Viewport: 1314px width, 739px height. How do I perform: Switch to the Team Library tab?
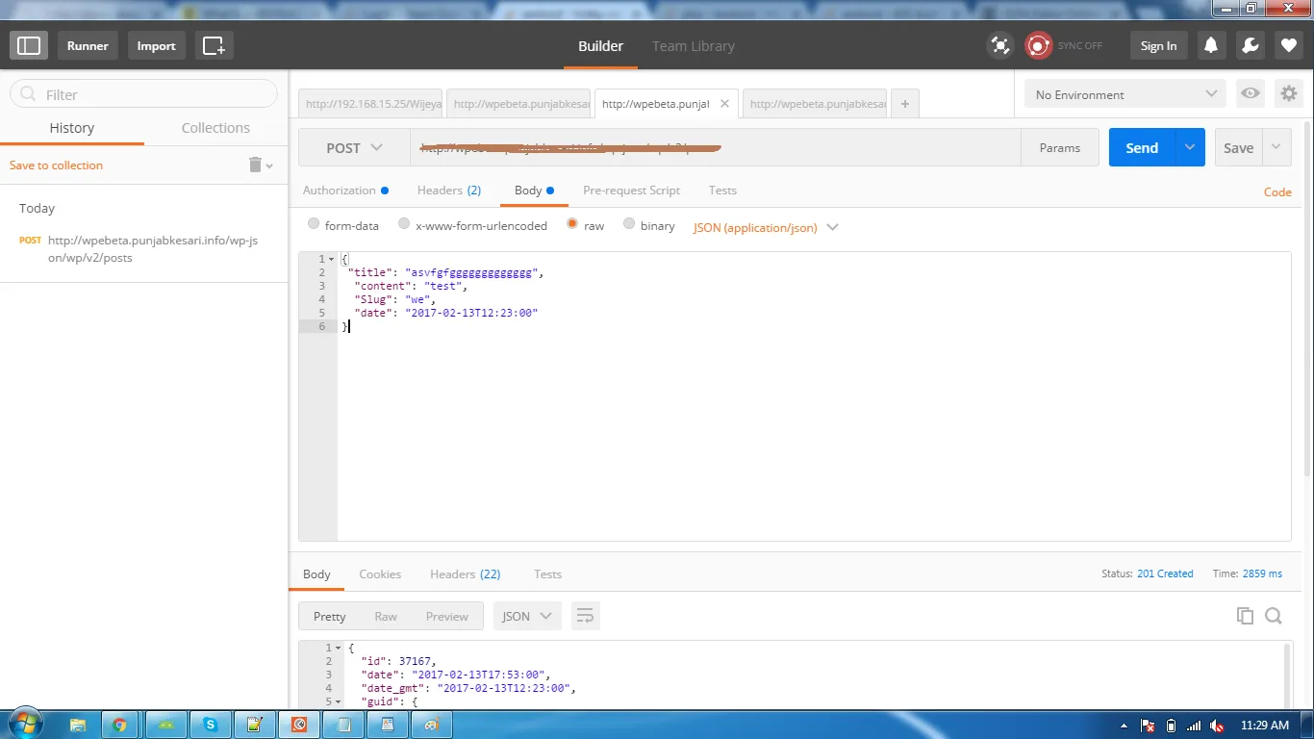tap(693, 45)
